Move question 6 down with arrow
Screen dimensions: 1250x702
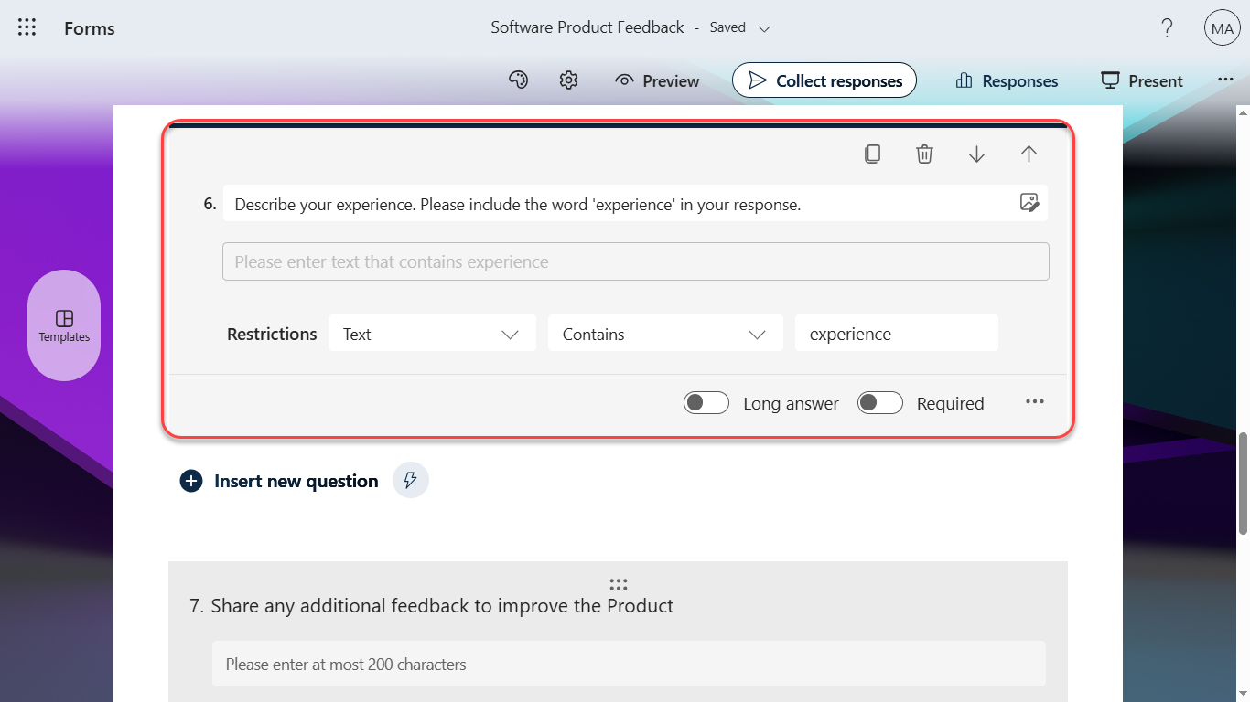coord(976,154)
